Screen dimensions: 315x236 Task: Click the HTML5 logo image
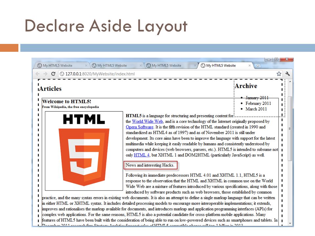point(84,151)
